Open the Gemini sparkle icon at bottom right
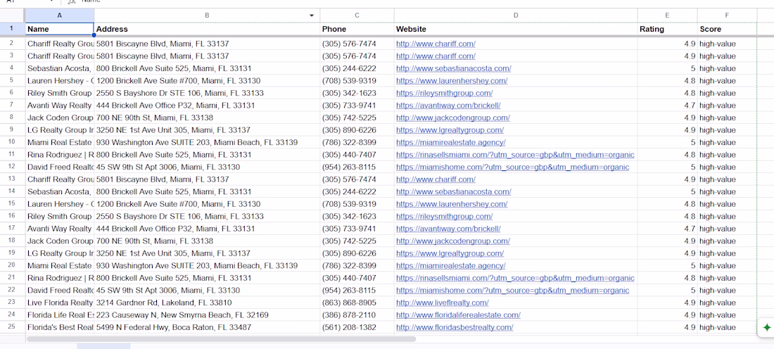This screenshot has width=774, height=349. coord(766,327)
